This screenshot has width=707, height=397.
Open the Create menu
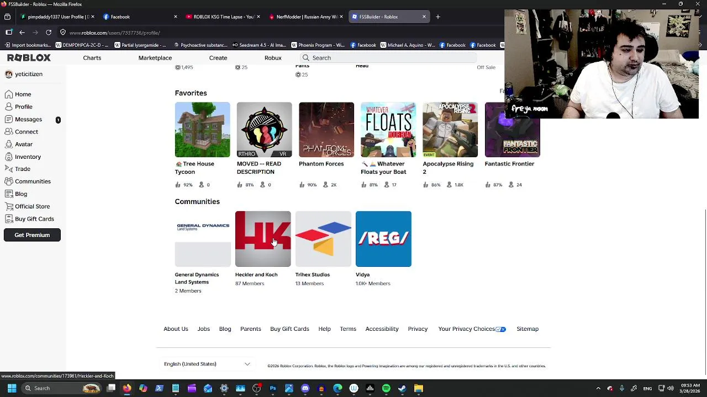(218, 58)
